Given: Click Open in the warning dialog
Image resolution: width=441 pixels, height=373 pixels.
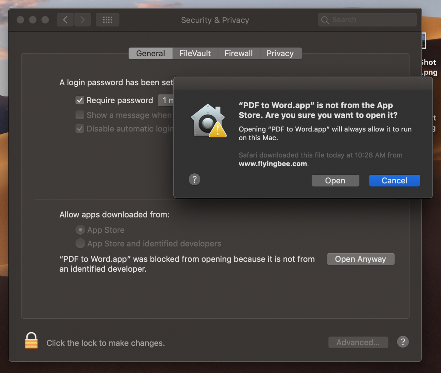Looking at the screenshot, I should [335, 181].
